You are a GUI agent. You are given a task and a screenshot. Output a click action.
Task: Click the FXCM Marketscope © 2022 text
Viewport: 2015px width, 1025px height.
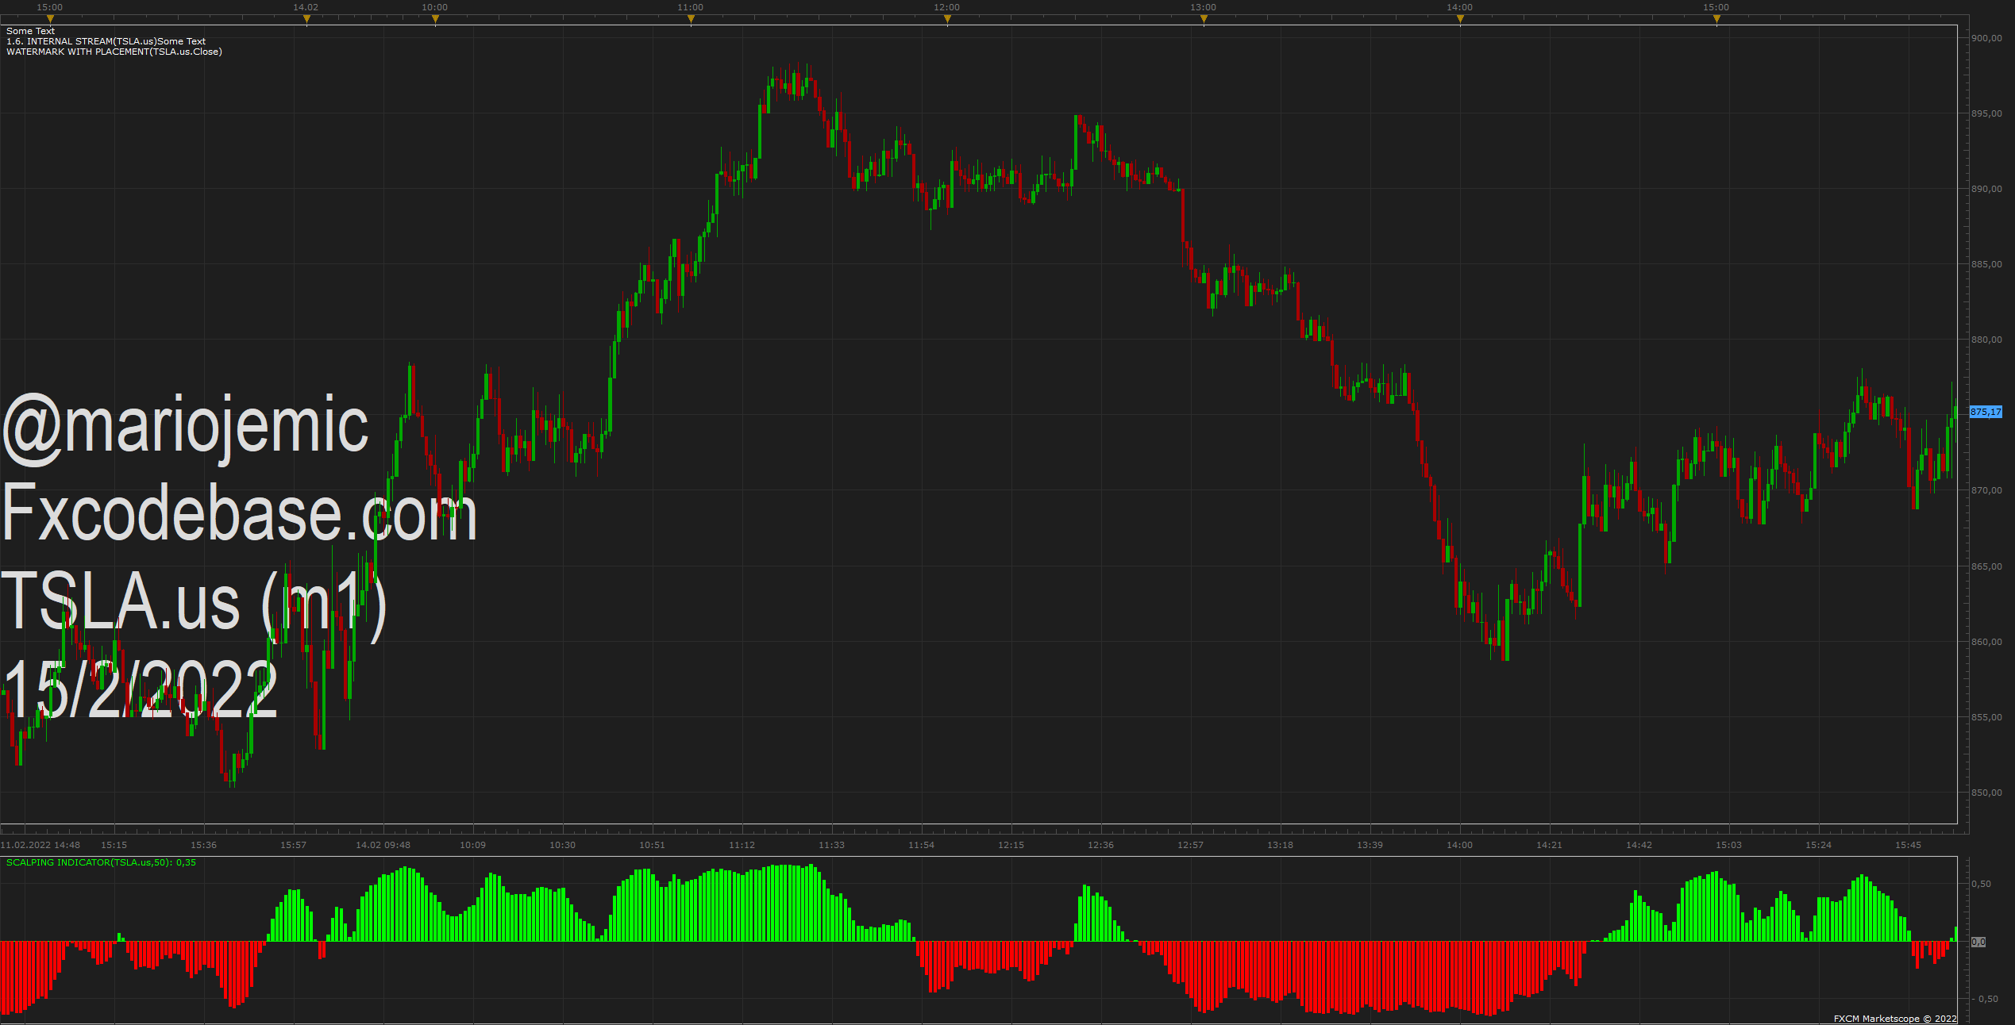coord(1895,1019)
